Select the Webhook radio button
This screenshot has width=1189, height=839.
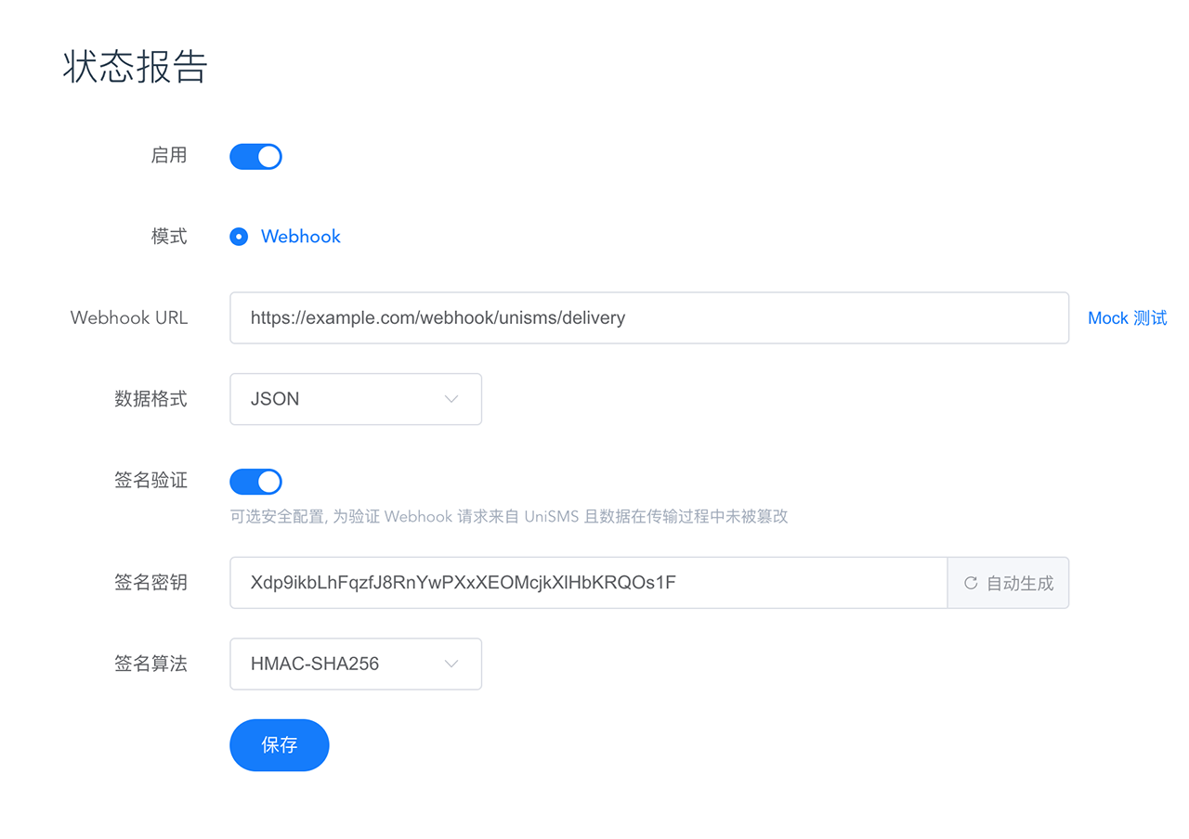pyautogui.click(x=240, y=237)
